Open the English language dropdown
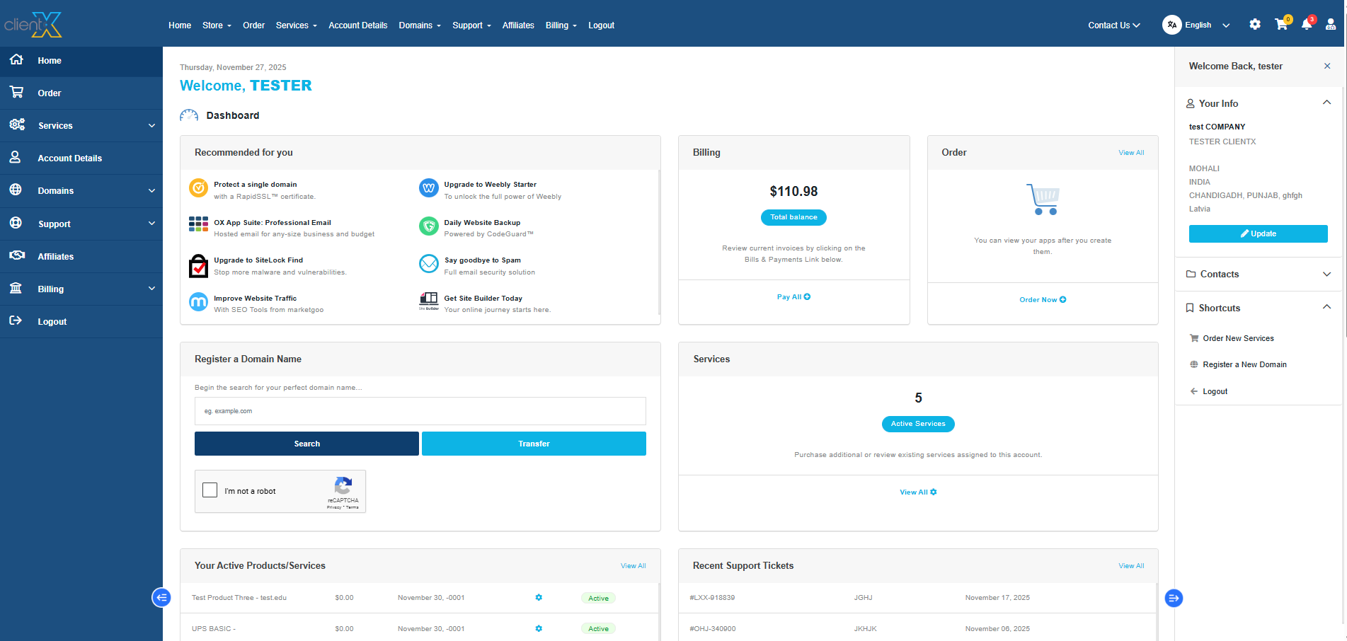This screenshot has width=1347, height=641. coord(1198,25)
